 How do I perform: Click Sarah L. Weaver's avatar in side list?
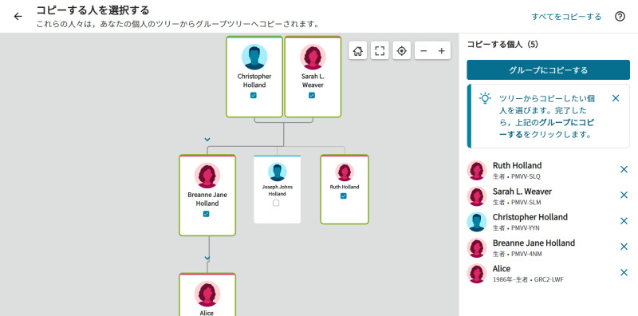pos(476,196)
